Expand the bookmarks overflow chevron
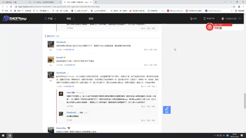Image resolution: width=246 pixels, height=138 pixels. 232,11
